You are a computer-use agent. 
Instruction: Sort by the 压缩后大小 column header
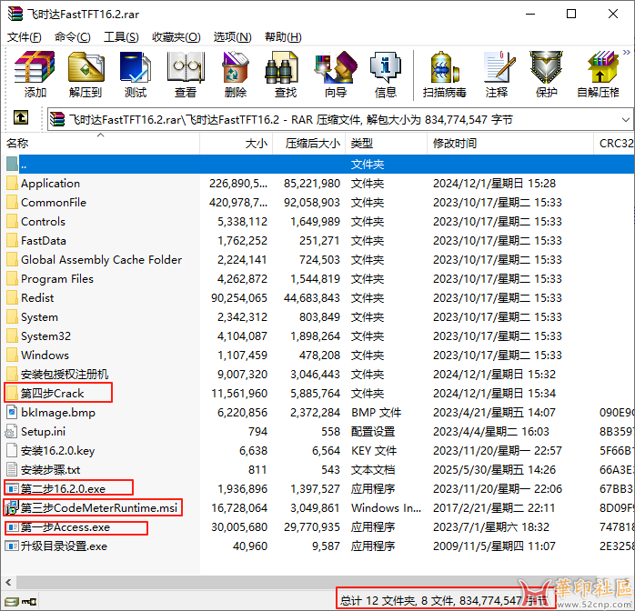coord(309,144)
